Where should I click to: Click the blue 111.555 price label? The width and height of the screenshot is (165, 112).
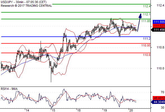point(159,22)
